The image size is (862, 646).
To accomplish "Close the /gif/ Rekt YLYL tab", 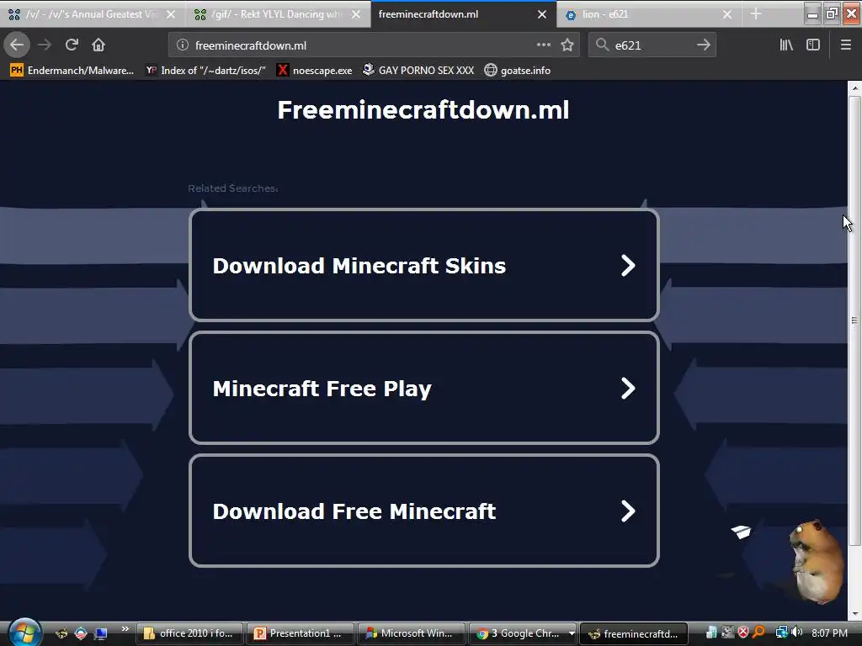I will [x=356, y=14].
